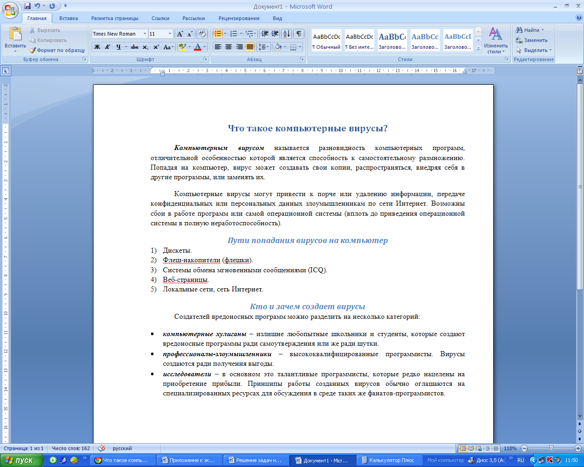
Task: Toggle bold Ж formatting
Action: pyautogui.click(x=97, y=47)
